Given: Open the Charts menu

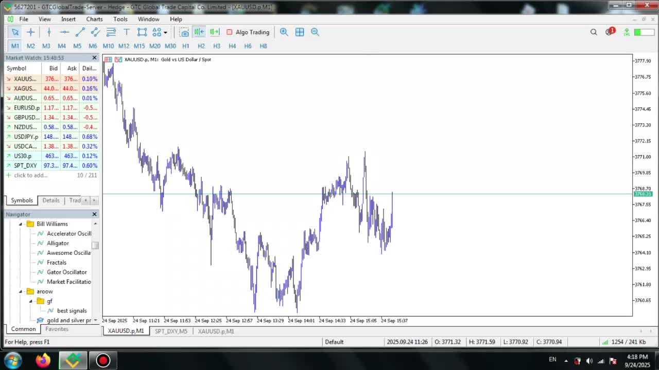Looking at the screenshot, I should tap(94, 19).
